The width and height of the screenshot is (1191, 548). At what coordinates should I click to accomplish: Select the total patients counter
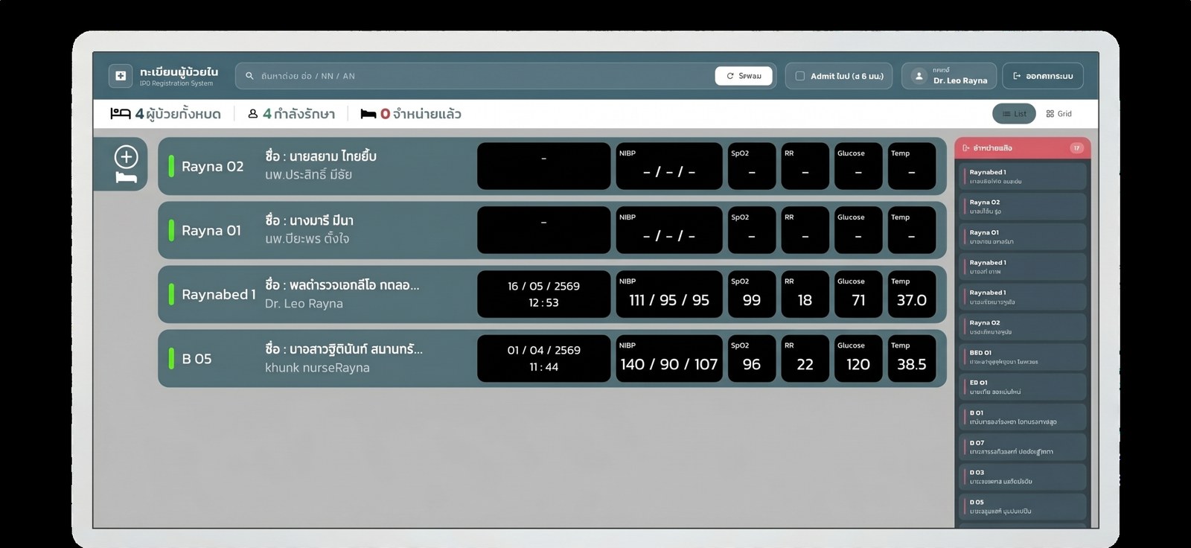click(166, 114)
